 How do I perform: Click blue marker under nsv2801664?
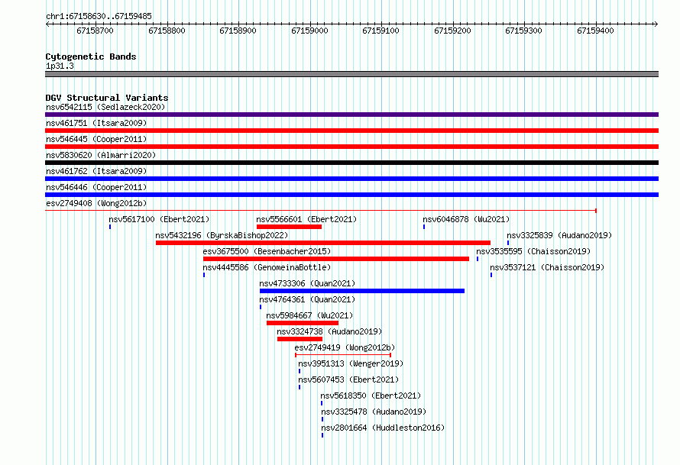[x=322, y=435]
